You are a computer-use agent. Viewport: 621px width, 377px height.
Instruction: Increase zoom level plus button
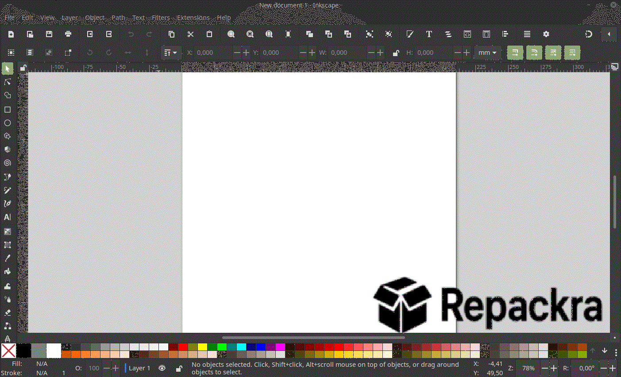[x=553, y=368]
